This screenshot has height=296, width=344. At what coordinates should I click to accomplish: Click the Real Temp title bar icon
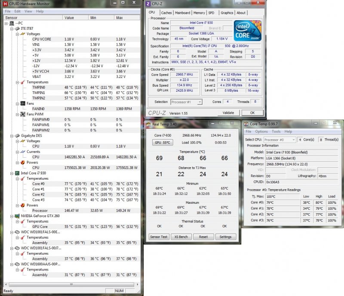coord(148,124)
